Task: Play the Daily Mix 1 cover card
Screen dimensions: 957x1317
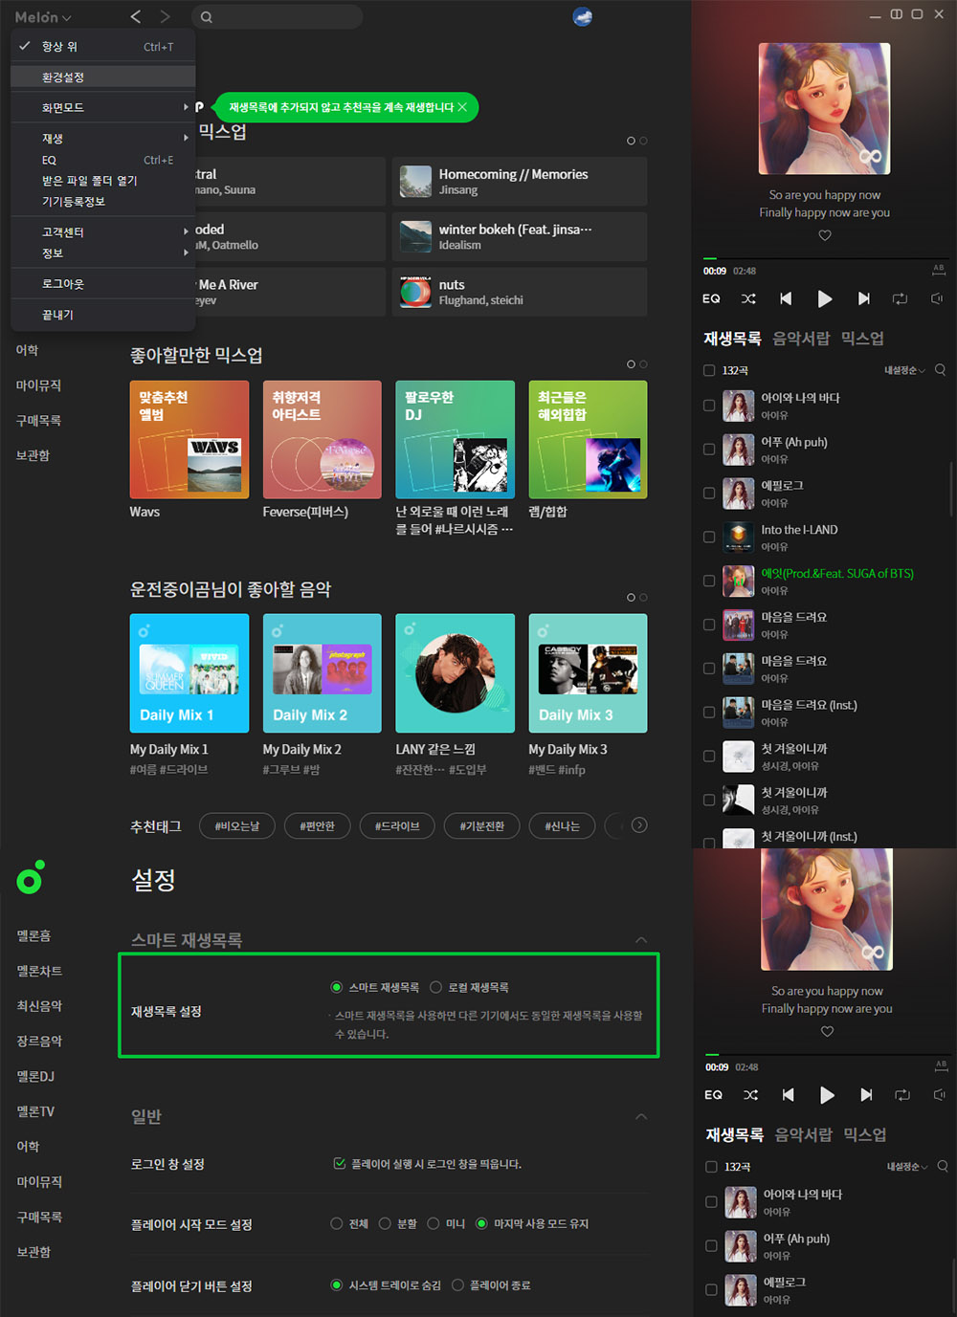Action: [189, 673]
